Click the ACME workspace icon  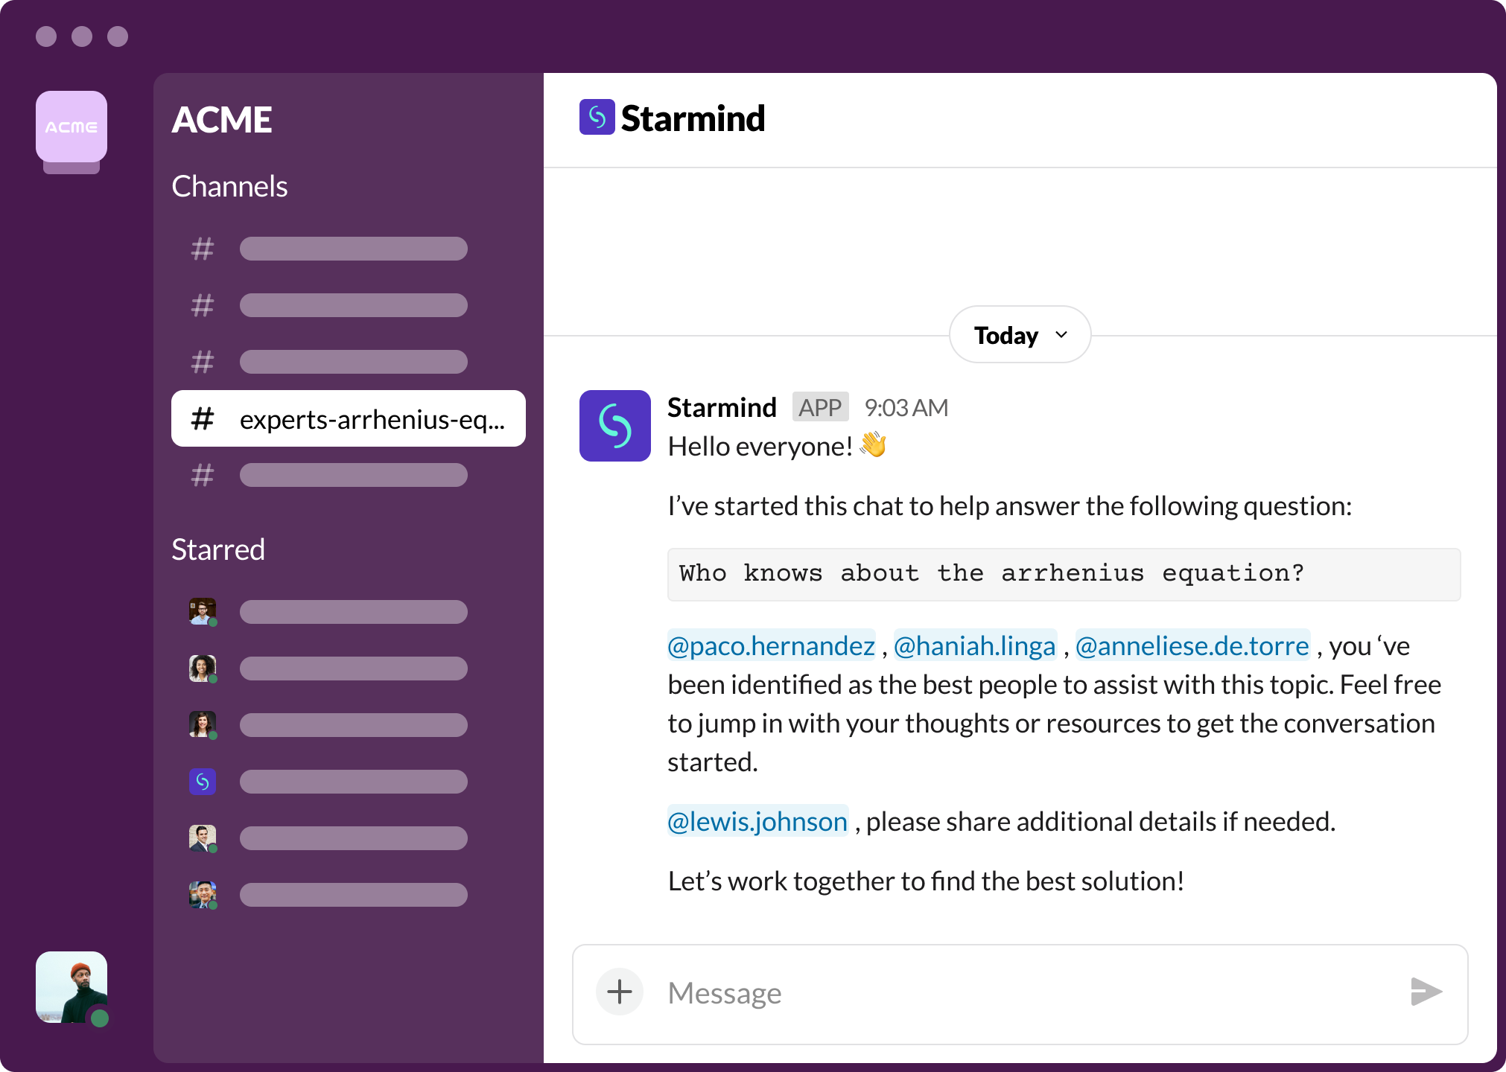pos(72,127)
